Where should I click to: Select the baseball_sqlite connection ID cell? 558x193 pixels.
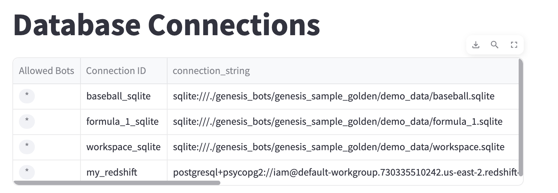tap(118, 96)
